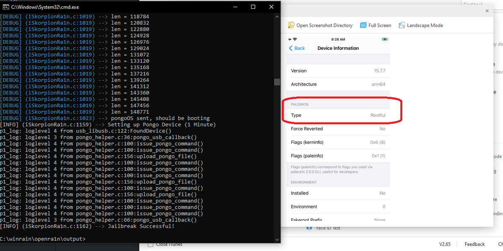
Task: Click the Flags (kerninfo) row
Action: pyautogui.click(x=338, y=142)
